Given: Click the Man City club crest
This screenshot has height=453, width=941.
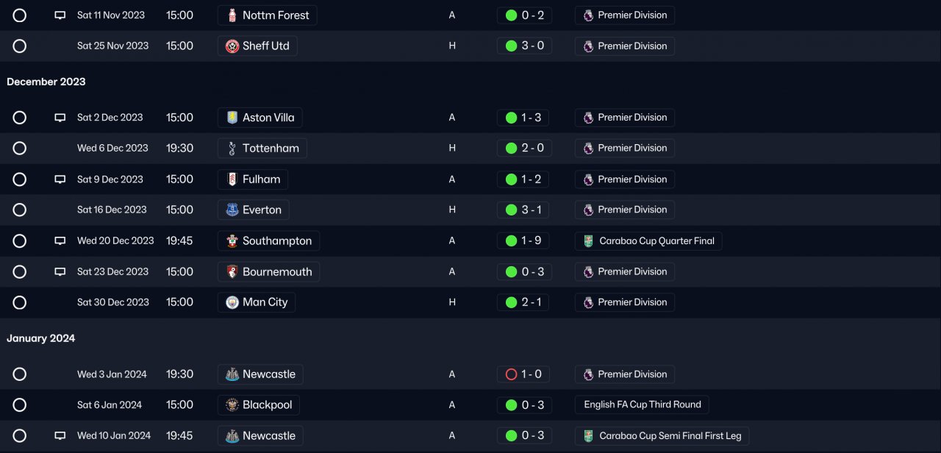Looking at the screenshot, I should 232,302.
